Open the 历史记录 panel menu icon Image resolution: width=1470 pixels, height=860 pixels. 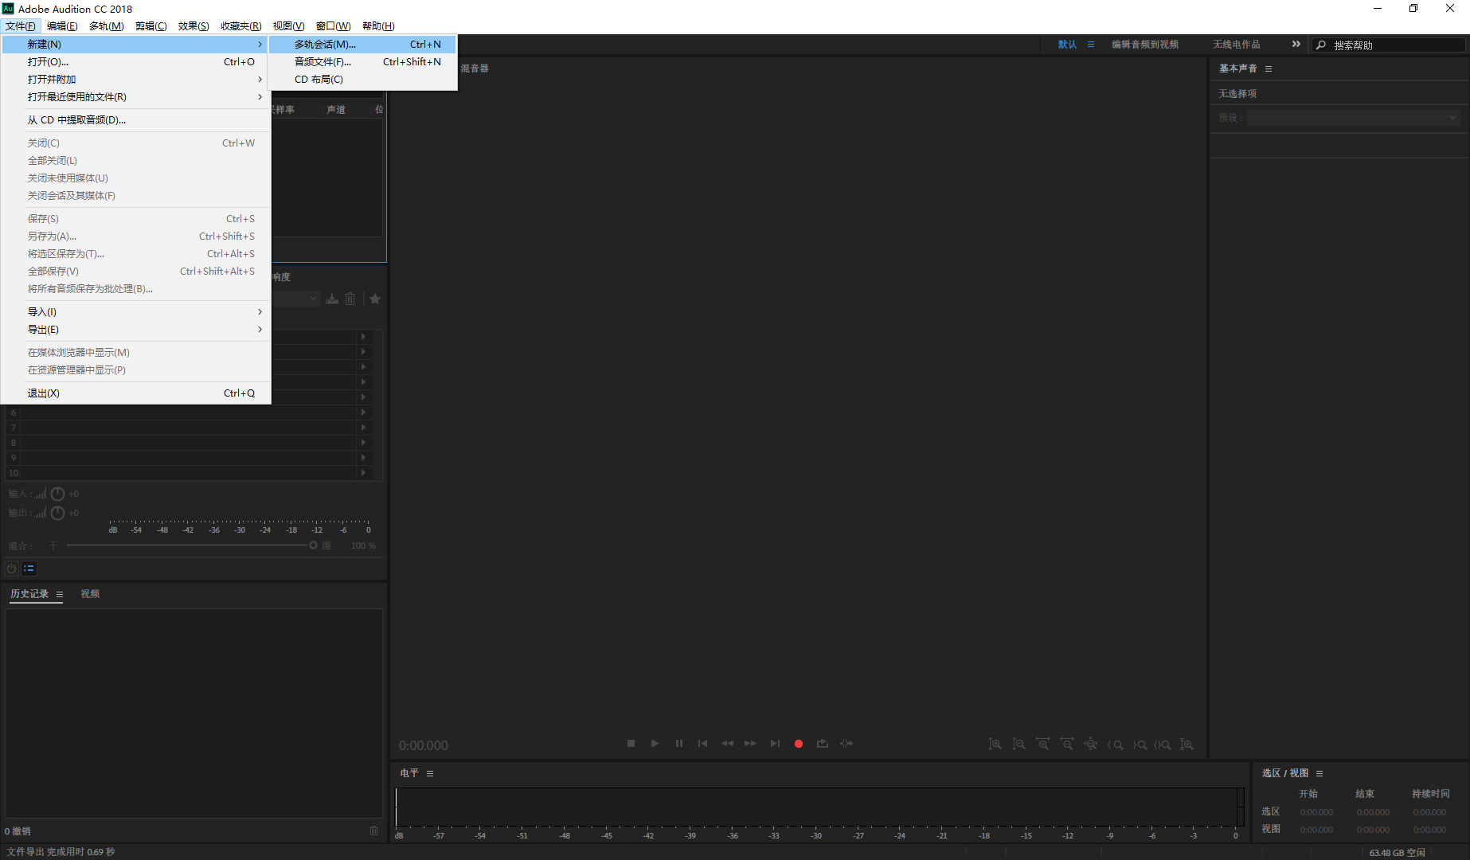(60, 595)
